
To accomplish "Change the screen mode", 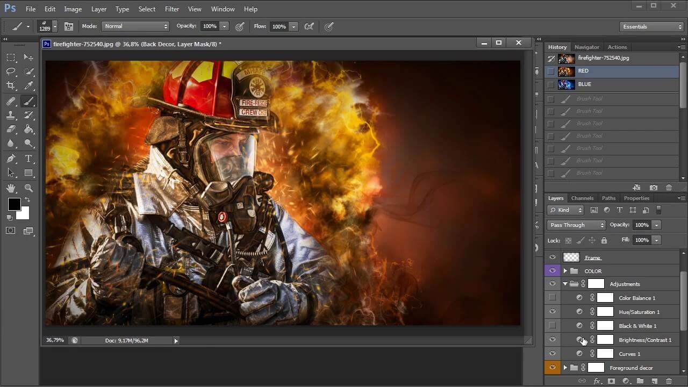I will [x=28, y=231].
